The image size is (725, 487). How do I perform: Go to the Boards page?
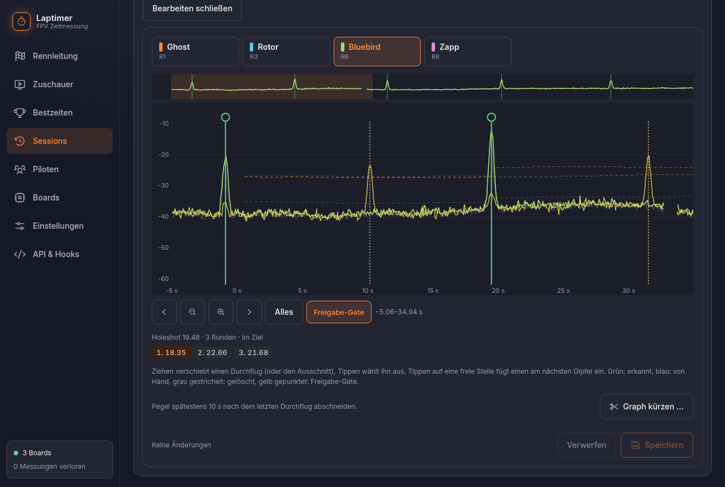[59, 198]
